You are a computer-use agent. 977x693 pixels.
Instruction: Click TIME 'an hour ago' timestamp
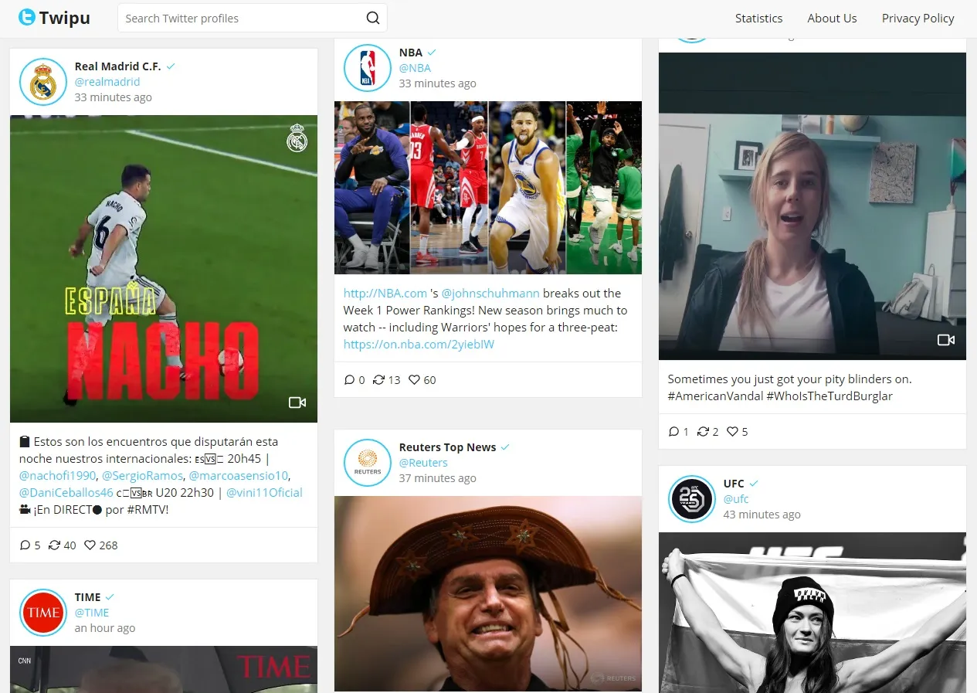105,628
